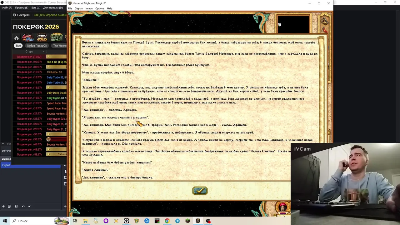Screen dimensions: 400x225
Task: Open Spin & Gold game in ПокерОК
Action: [42, 38]
